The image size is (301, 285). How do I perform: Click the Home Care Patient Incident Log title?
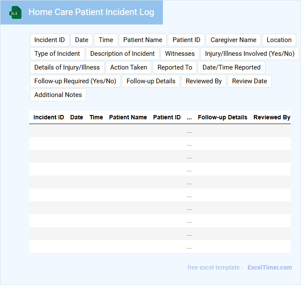(91, 12)
